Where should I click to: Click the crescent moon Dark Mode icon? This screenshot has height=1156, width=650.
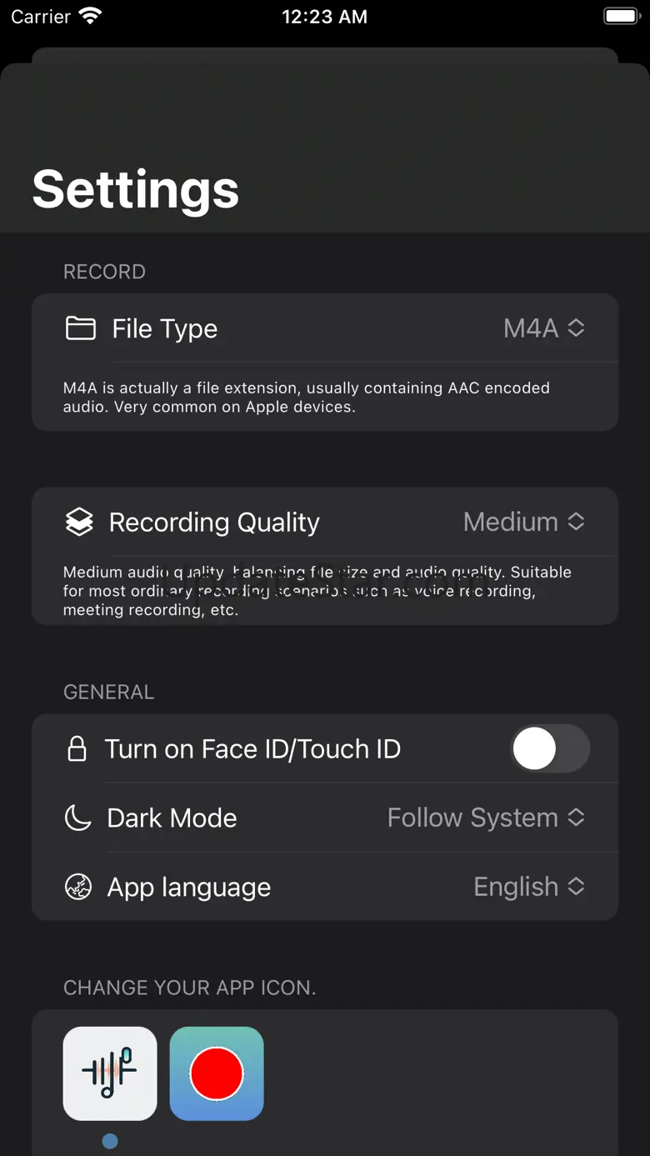pyautogui.click(x=77, y=818)
